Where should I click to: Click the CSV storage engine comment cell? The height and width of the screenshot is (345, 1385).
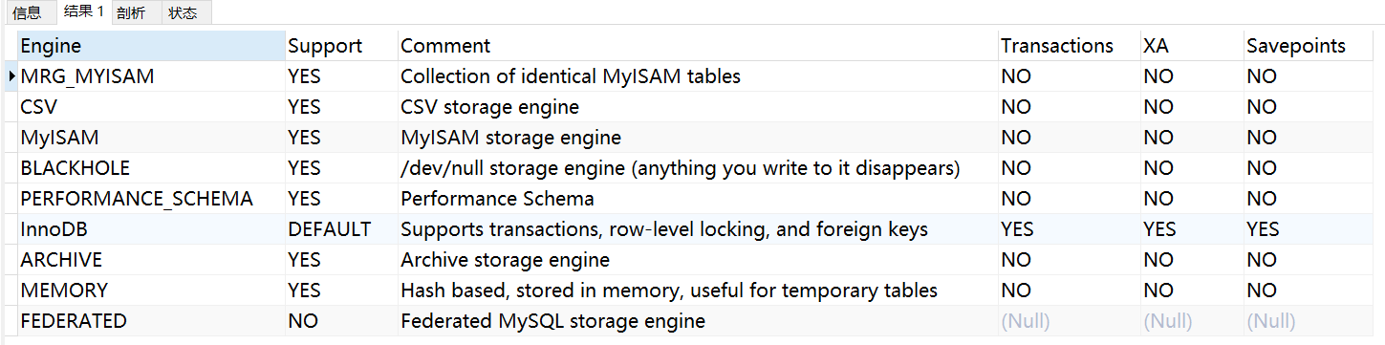(x=697, y=107)
